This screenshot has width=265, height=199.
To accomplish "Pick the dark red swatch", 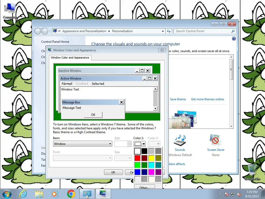I will (144, 158).
